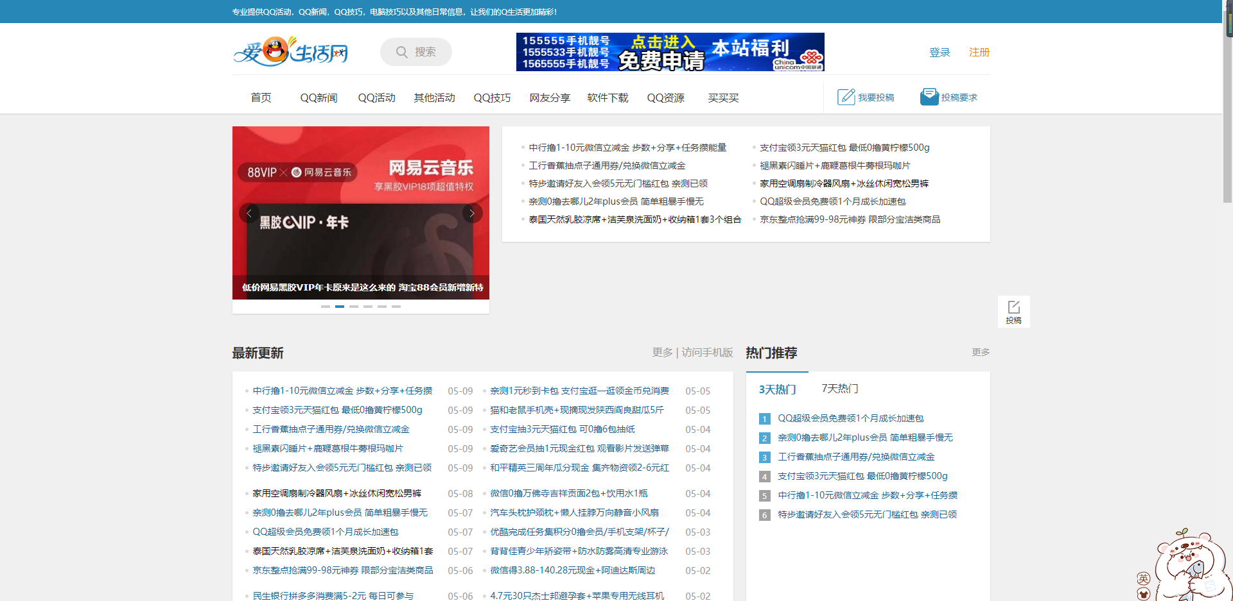Open top-panel 中行撸1-10元微信立减金 步数+分享+任务攒能量
The height and width of the screenshot is (601, 1233).
(x=627, y=148)
